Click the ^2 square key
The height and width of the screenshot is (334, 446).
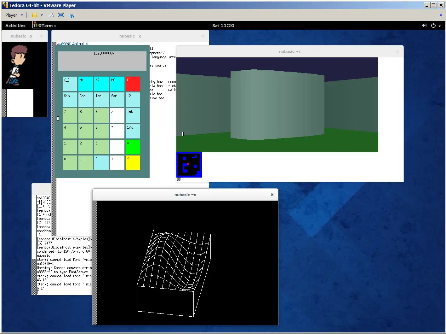point(133,100)
